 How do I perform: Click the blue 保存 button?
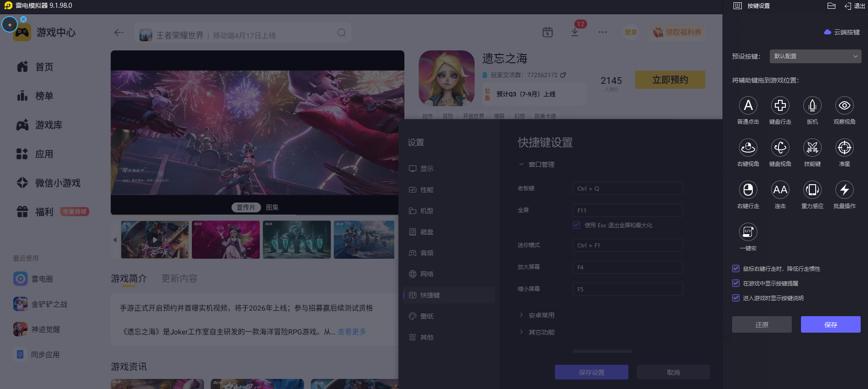click(x=830, y=324)
